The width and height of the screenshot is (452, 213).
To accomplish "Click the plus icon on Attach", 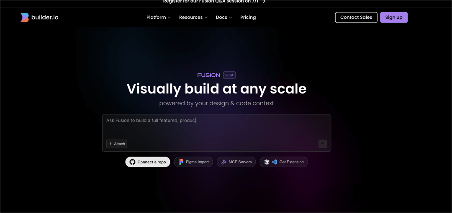I will point(110,144).
